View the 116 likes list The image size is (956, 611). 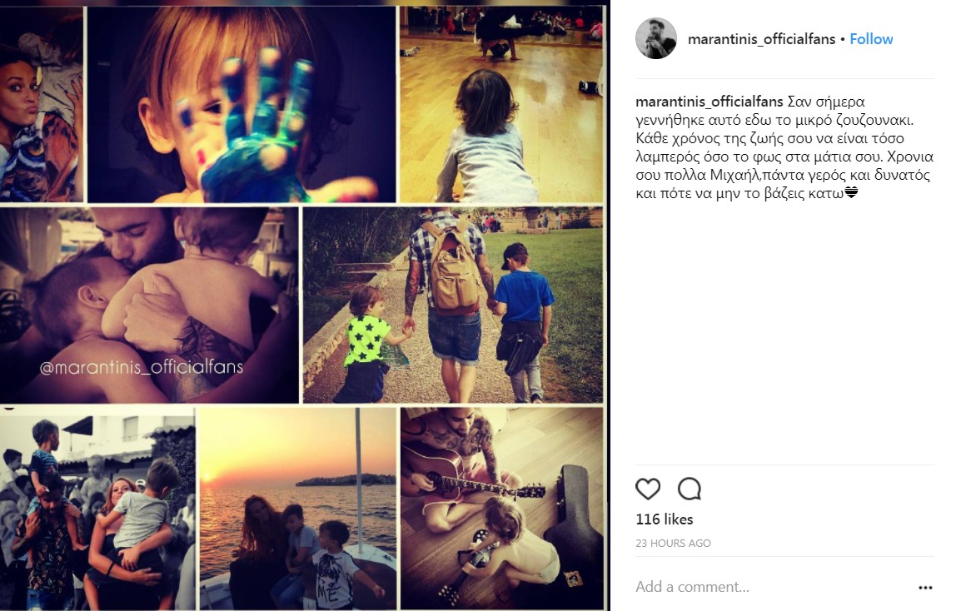coord(664,519)
